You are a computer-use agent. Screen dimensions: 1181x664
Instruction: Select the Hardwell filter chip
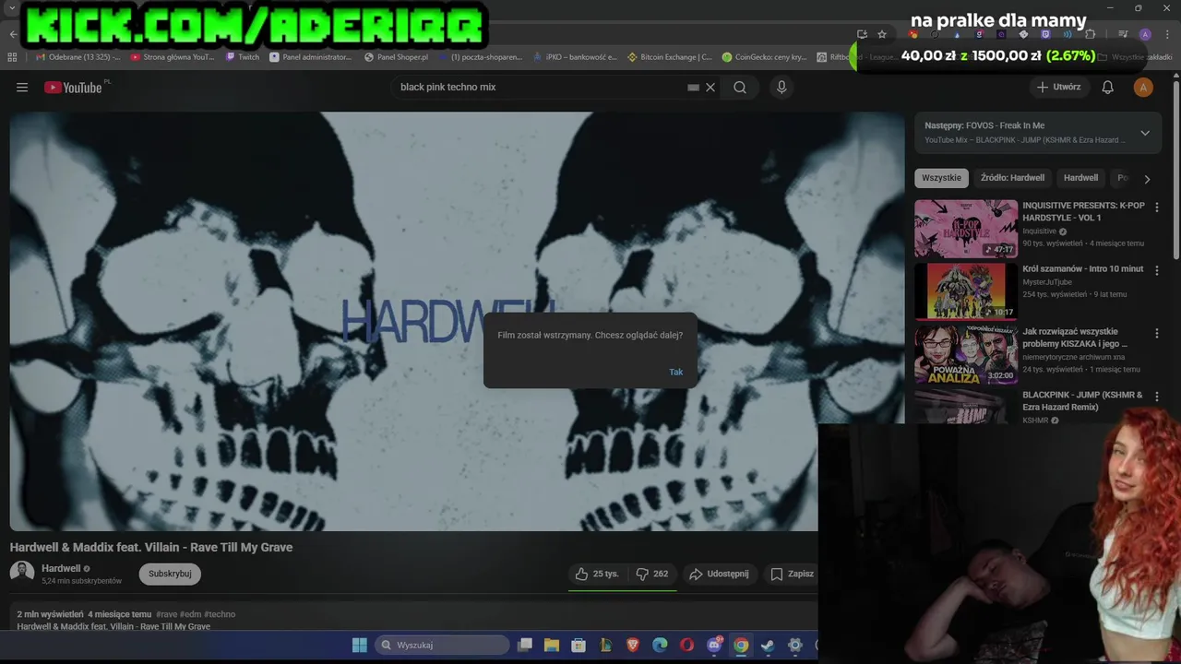tap(1080, 178)
